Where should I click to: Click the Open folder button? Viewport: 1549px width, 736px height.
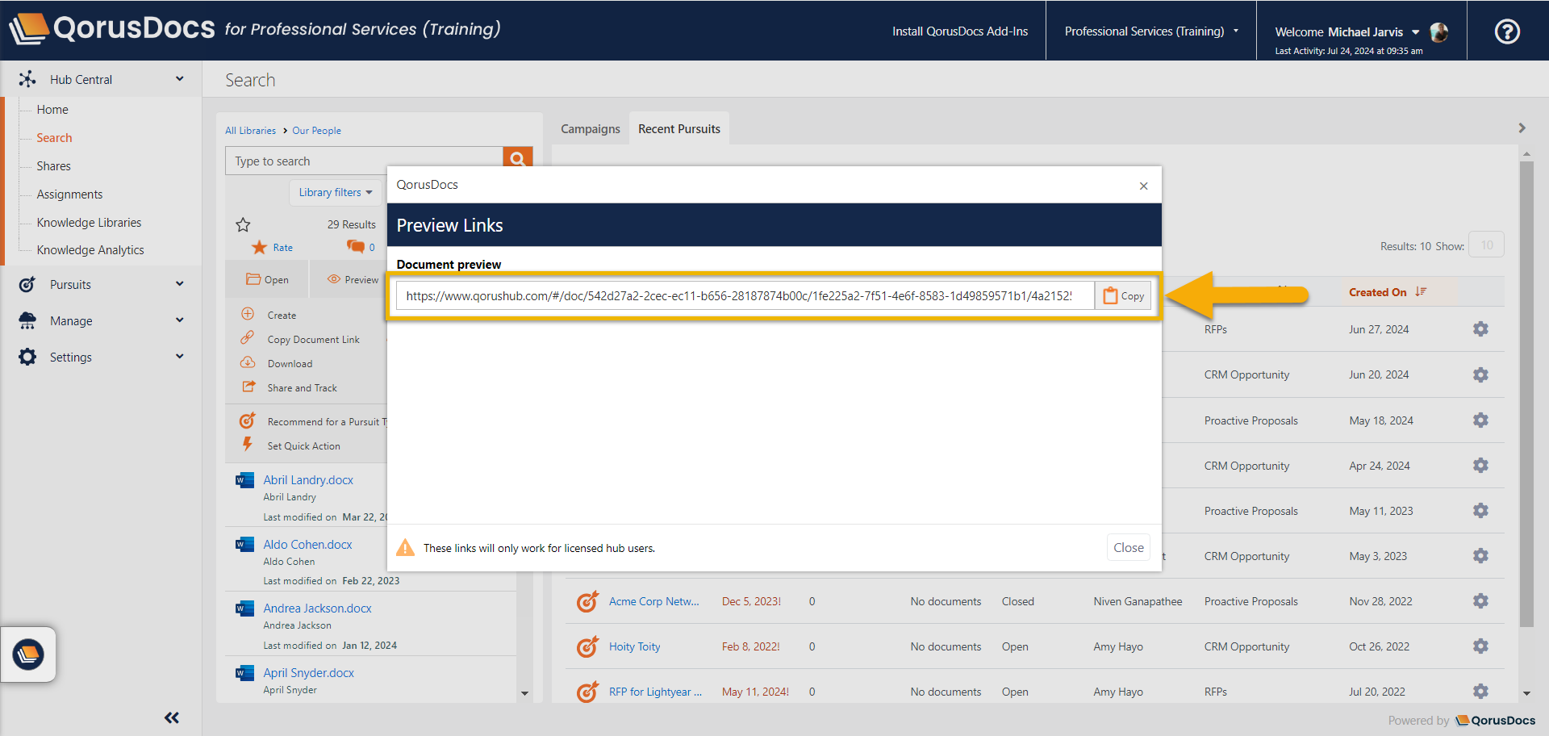(x=267, y=279)
